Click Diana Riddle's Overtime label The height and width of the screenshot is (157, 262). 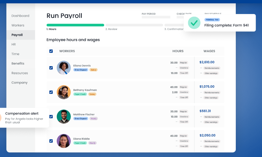click(184, 141)
